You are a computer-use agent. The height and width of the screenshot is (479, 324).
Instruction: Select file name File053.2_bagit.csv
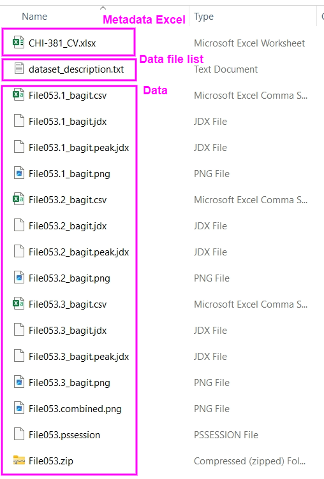coord(68,200)
